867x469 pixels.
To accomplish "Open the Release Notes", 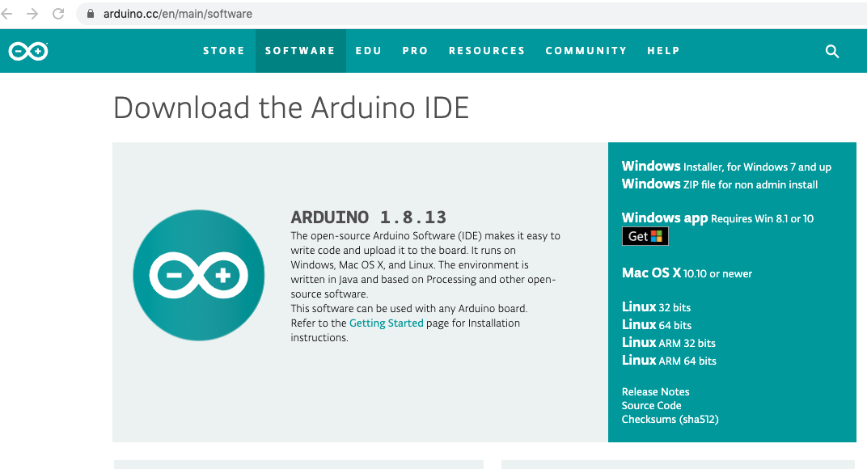I will point(655,391).
